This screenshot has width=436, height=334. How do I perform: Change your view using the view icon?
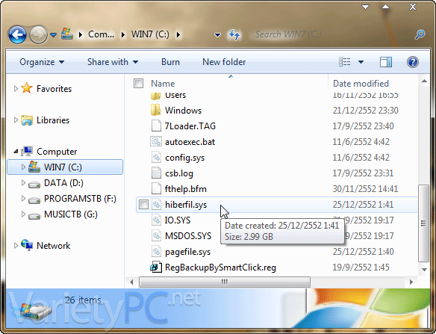[x=344, y=62]
